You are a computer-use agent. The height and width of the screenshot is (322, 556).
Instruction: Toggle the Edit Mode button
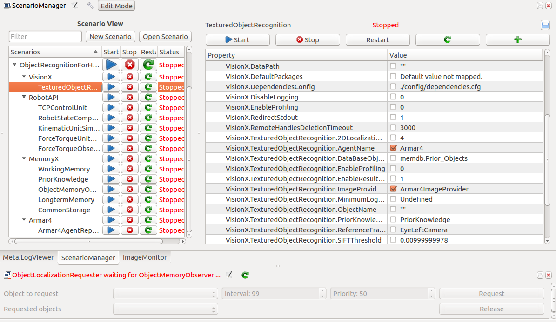point(116,6)
